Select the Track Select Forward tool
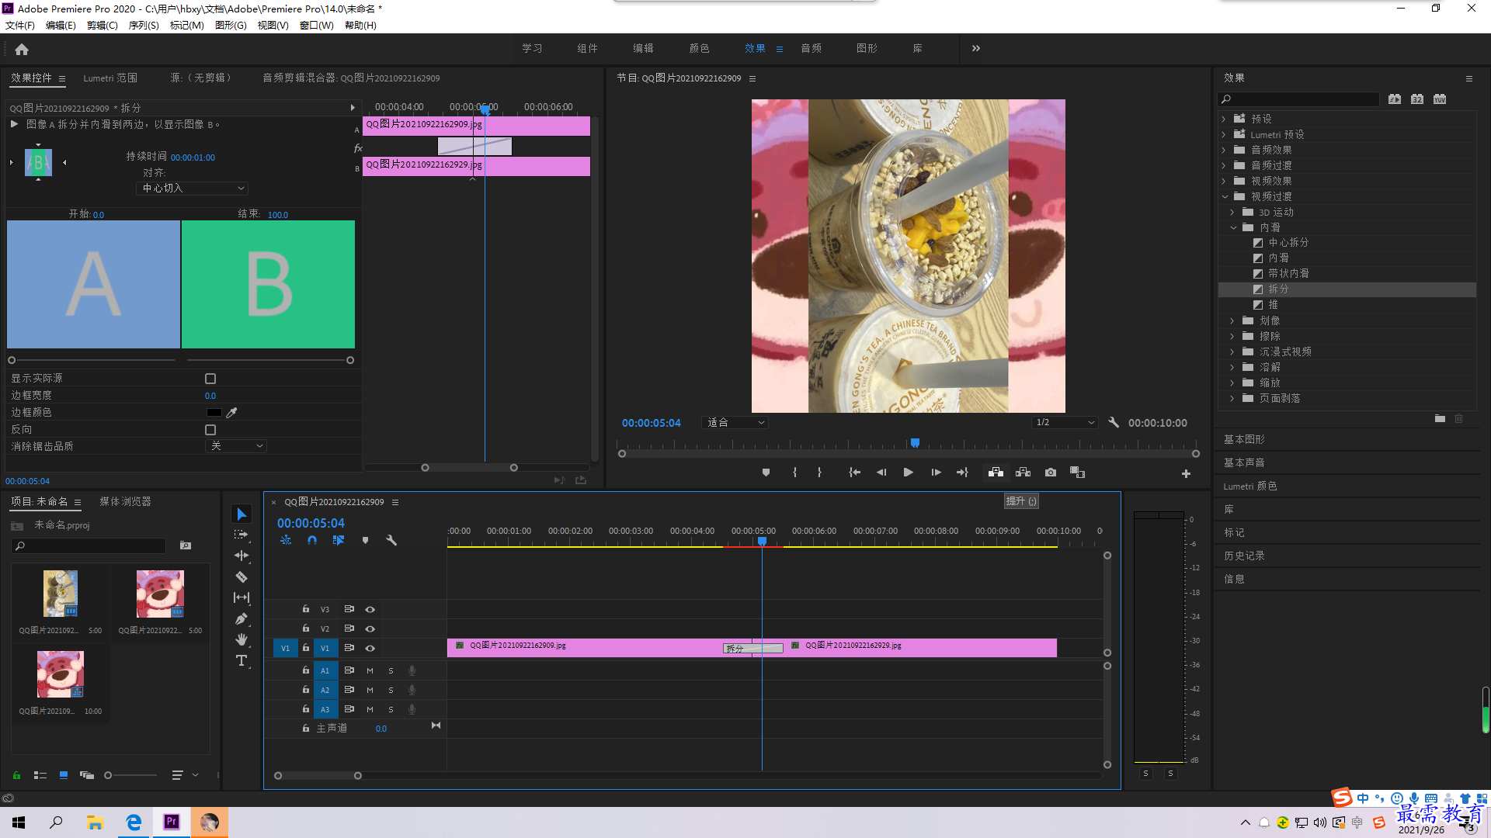This screenshot has height=838, width=1491. click(242, 535)
